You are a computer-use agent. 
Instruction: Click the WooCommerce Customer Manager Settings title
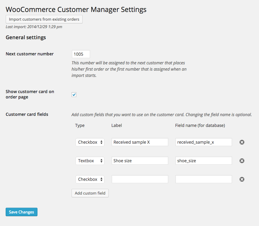click(x=76, y=9)
